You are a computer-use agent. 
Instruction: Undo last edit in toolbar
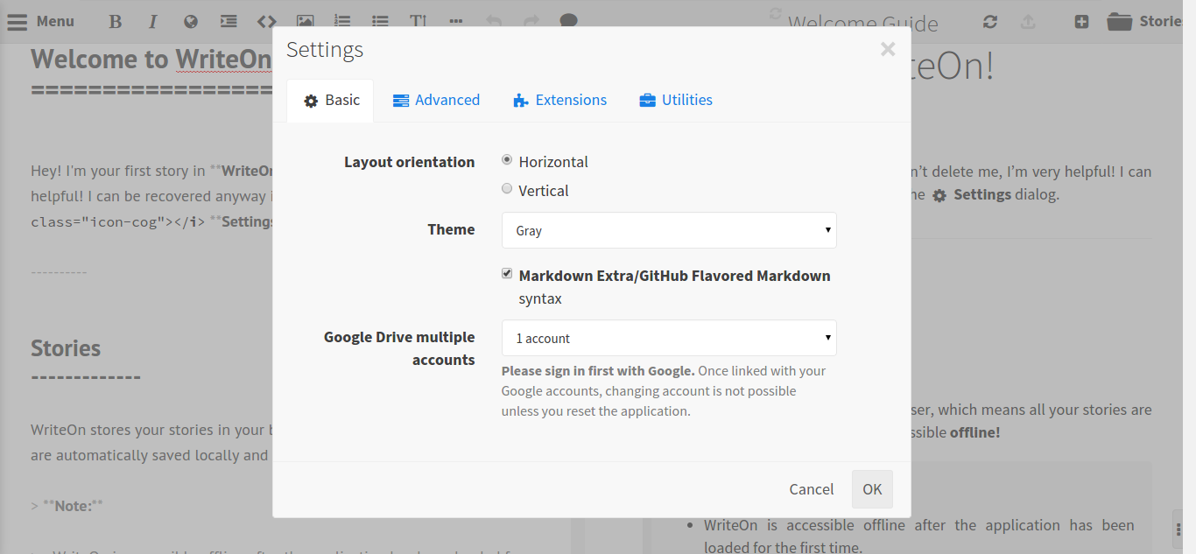point(494,22)
